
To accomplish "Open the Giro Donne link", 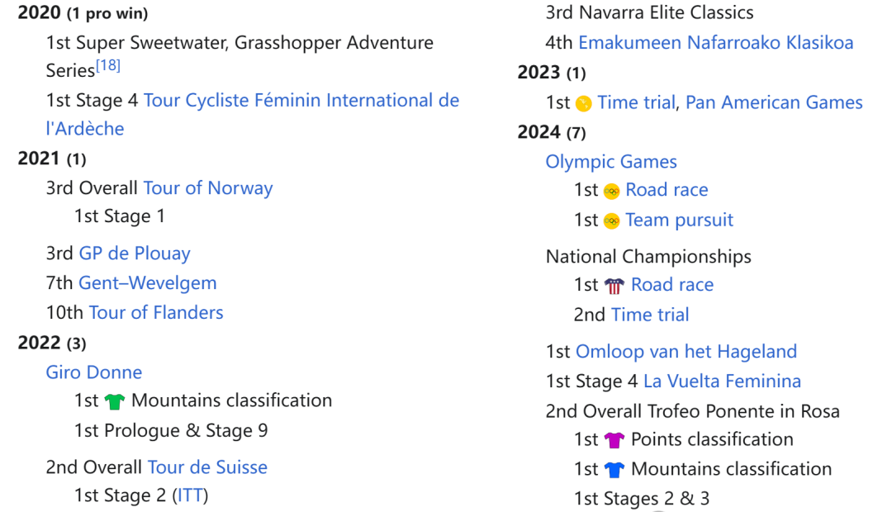I will pyautogui.click(x=94, y=372).
